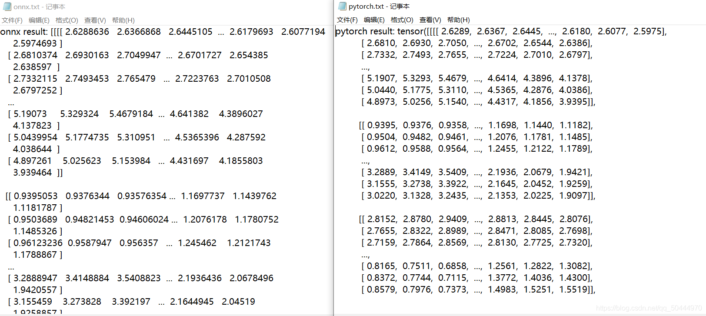This screenshot has width=706, height=316.
Task: Open 文件(F) menu in onnx.txt window
Action: pyautogui.click(x=12, y=20)
